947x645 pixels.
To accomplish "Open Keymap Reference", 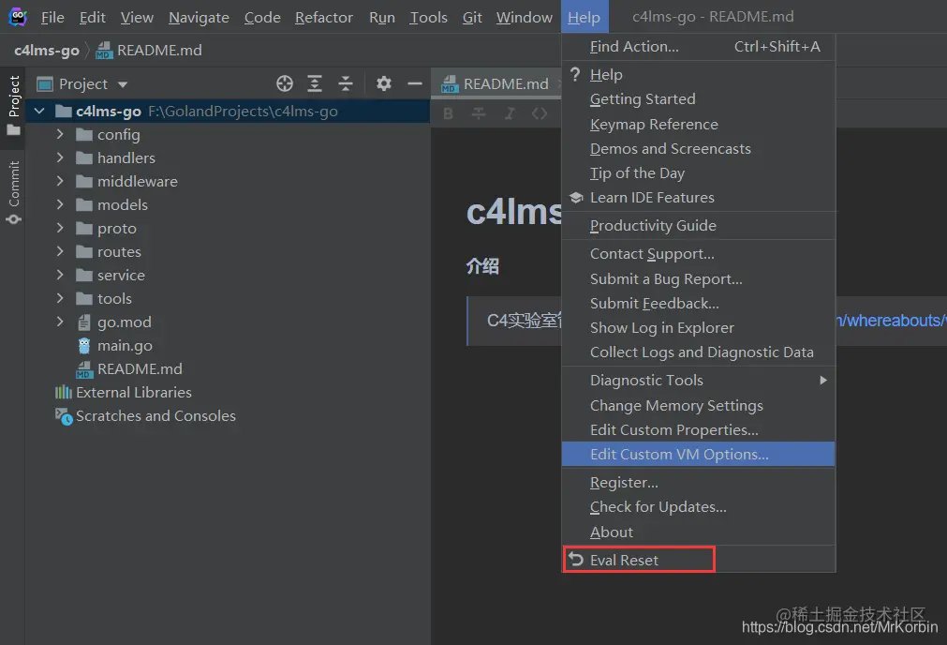I will 698,124.
